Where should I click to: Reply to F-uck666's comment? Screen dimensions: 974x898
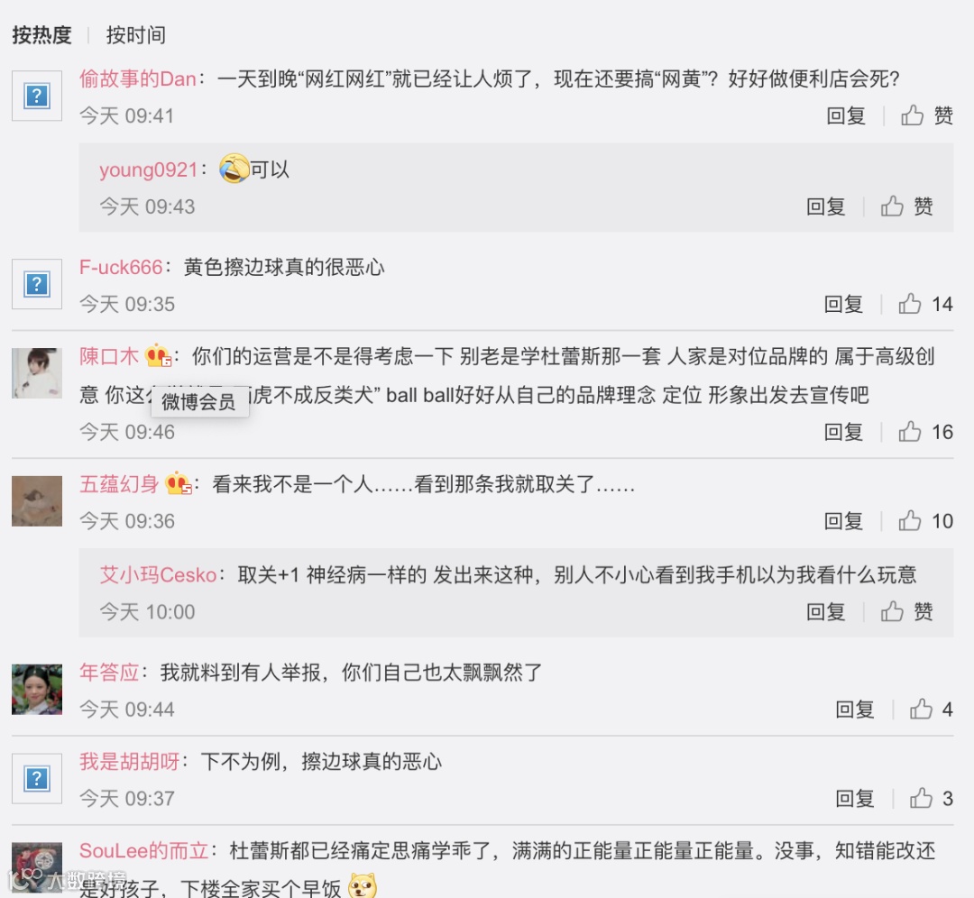(x=843, y=304)
